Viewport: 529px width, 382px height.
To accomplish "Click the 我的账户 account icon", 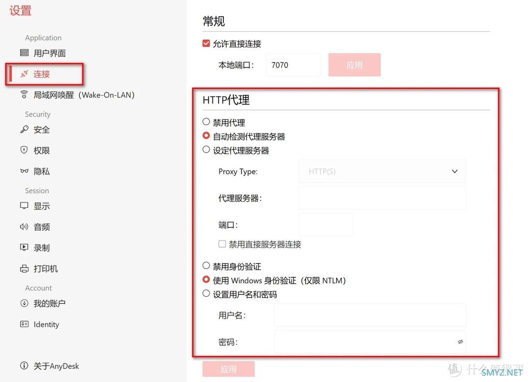I will click(24, 303).
